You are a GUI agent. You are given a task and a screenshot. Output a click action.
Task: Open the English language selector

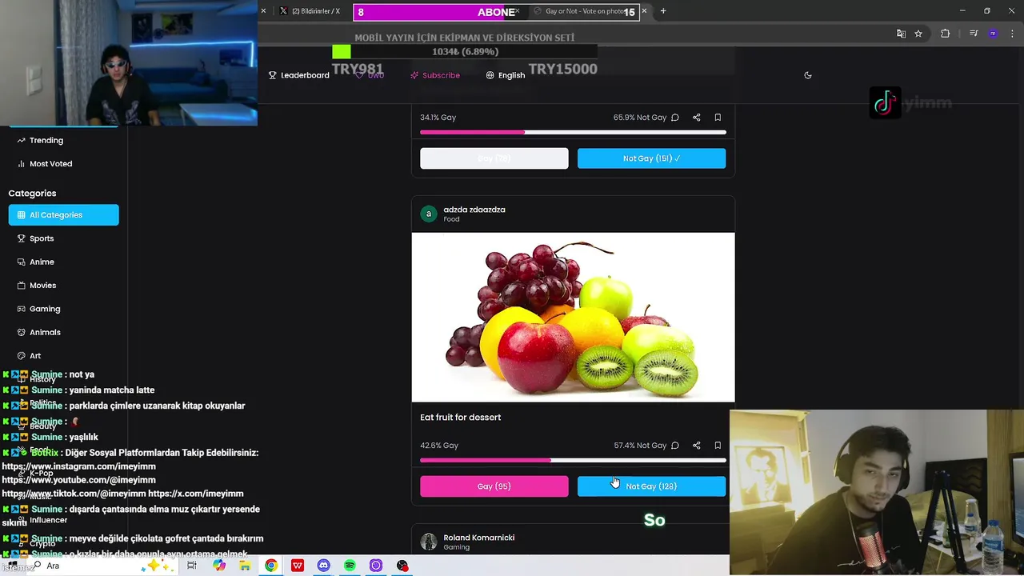tap(506, 75)
